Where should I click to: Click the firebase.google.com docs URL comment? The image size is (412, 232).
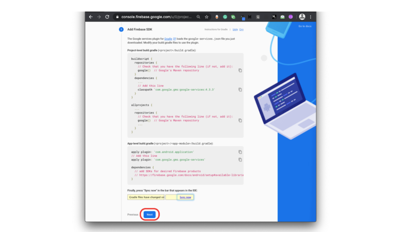pyautogui.click(x=189, y=175)
